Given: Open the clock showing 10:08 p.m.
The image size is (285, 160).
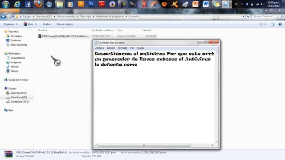Looking at the screenshot, I should [x=273, y=4].
